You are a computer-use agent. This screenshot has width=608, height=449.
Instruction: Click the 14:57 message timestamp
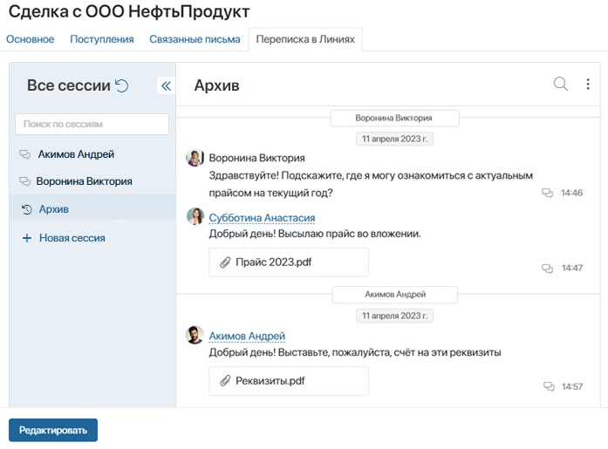coord(572,386)
